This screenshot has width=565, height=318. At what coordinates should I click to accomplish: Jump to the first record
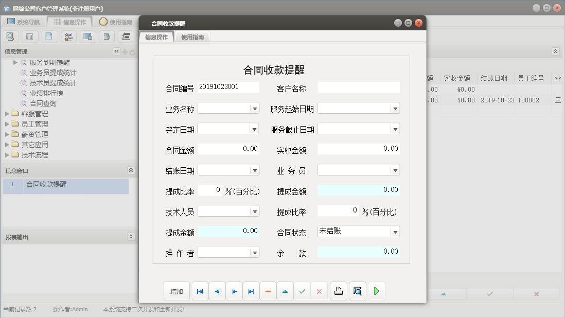pyautogui.click(x=200, y=291)
